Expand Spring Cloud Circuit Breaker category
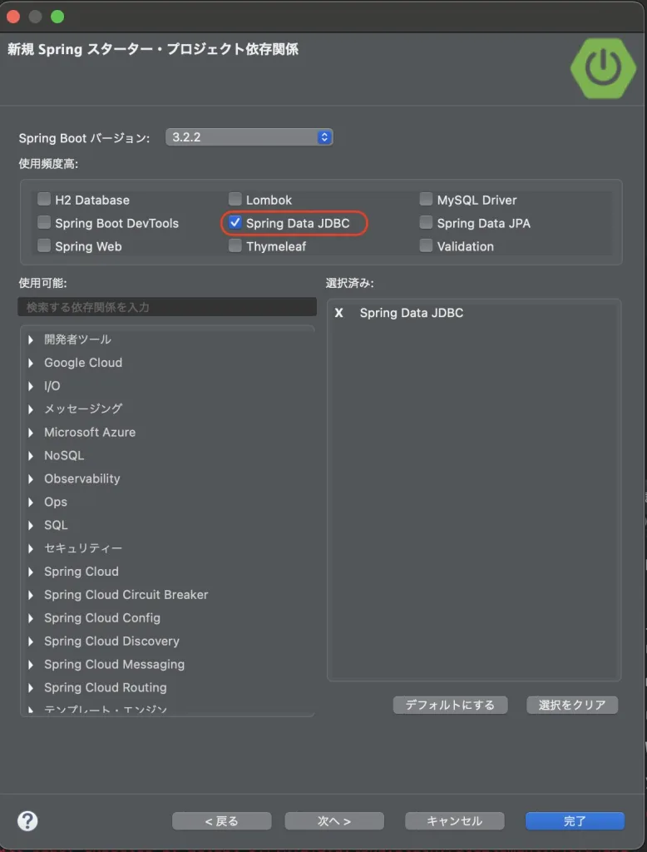 coord(31,595)
